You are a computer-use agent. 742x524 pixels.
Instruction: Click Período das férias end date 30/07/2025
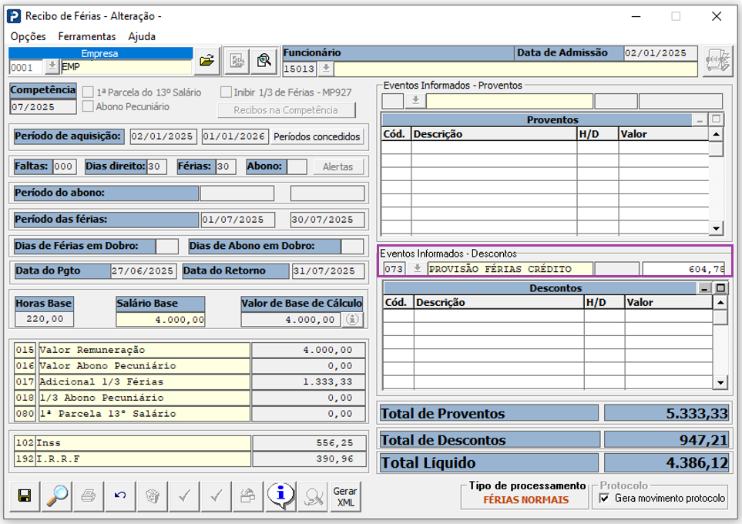point(327,220)
